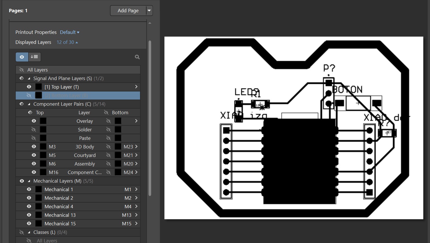
Task: Show the top Paste layer
Action: pos(34,138)
